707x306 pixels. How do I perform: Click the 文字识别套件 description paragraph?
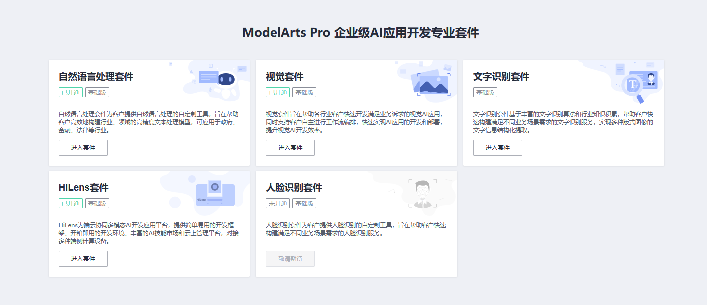tap(563, 122)
